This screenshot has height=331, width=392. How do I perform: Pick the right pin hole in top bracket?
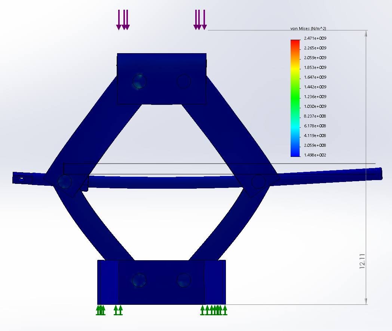(184, 82)
